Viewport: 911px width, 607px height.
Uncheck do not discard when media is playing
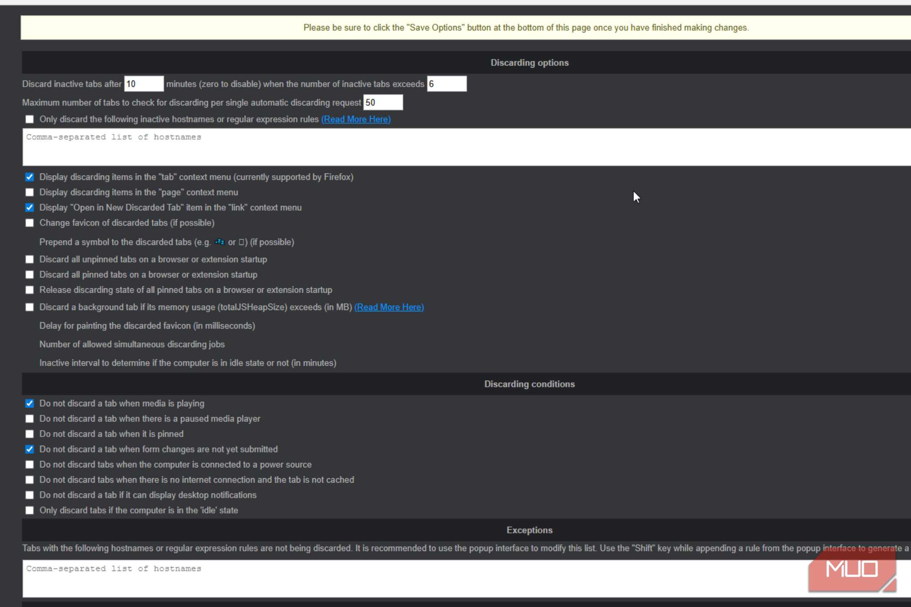click(29, 403)
